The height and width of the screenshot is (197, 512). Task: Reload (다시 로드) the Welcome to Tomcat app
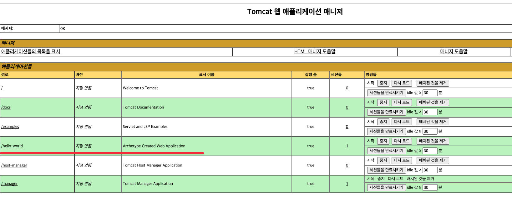click(402, 83)
